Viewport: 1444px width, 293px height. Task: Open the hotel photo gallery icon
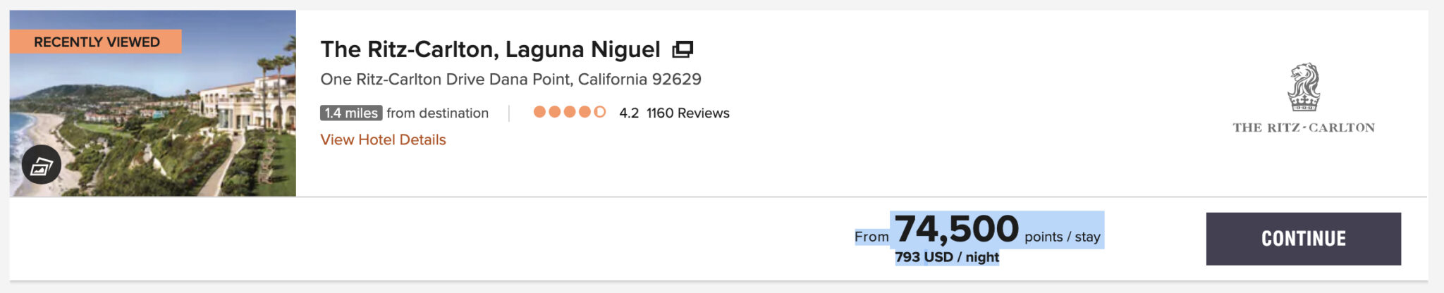(x=42, y=165)
